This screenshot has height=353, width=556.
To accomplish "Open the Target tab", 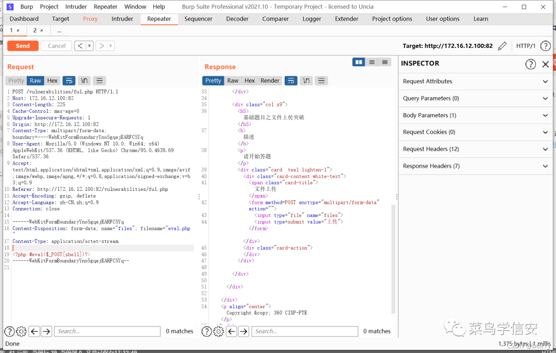I will [61, 19].
